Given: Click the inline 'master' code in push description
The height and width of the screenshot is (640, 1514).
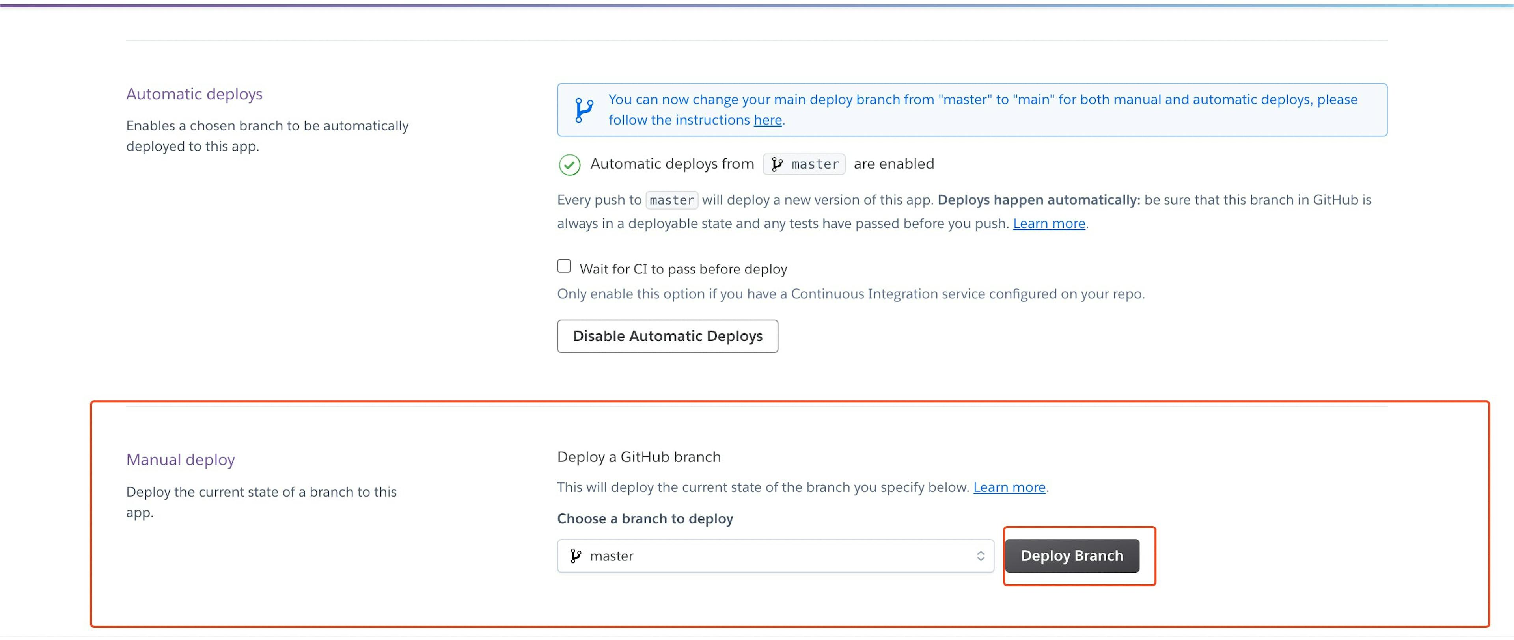Looking at the screenshot, I should (x=671, y=200).
